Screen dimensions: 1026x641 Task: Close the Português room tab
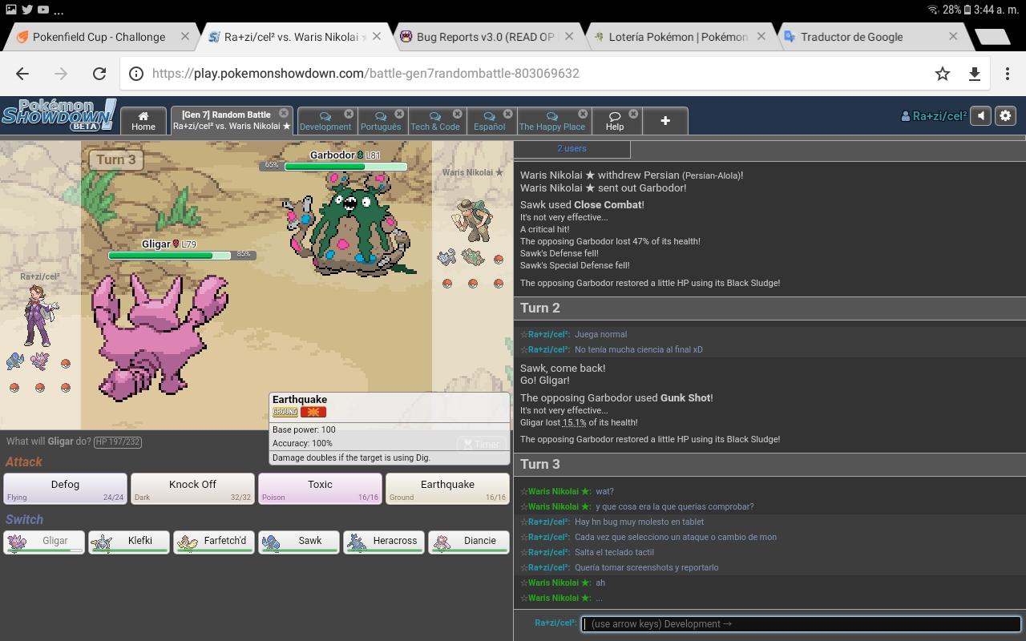pyautogui.click(x=399, y=114)
